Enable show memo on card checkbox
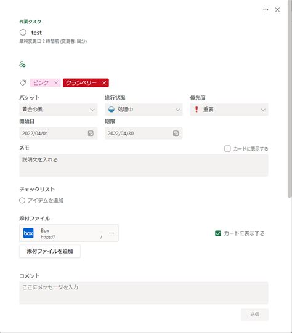Screen dimensions: 292x333 227,149
